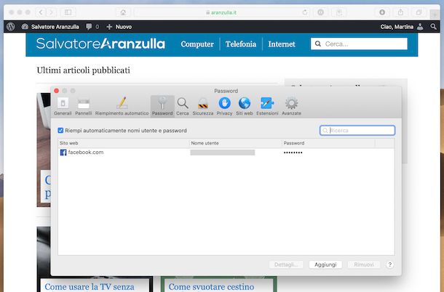Sort by the Password column header
Screen dimensions: 444x292
pyautogui.click(x=328, y=143)
